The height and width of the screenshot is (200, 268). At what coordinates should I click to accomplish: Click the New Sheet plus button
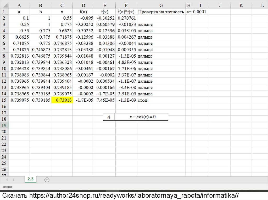coord(47,180)
